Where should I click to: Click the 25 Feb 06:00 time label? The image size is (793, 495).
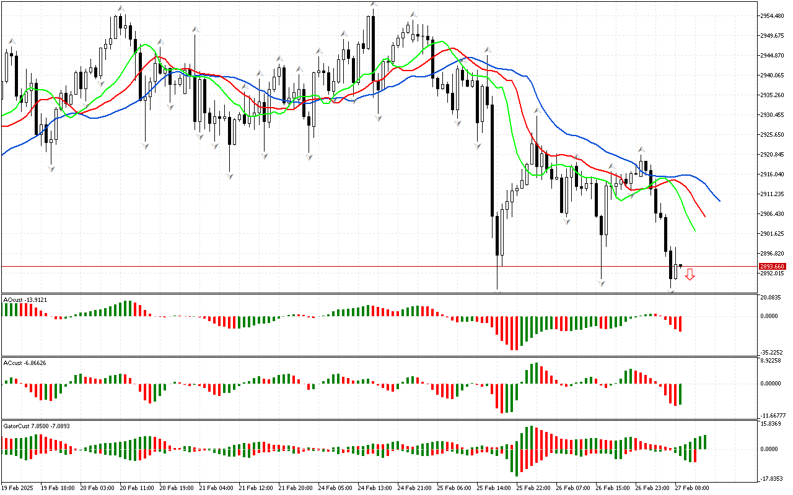(454, 488)
